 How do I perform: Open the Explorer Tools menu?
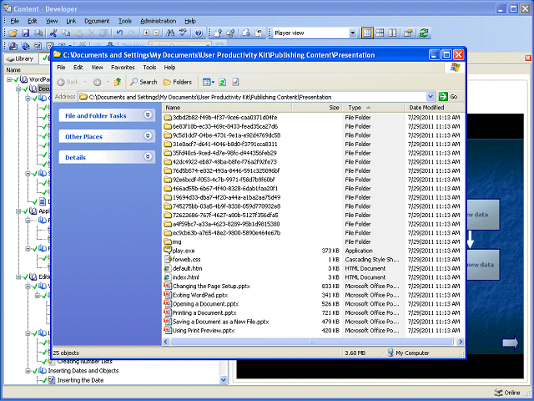(149, 67)
